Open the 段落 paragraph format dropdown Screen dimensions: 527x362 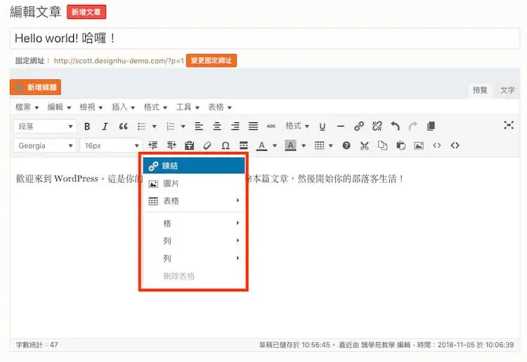tap(45, 127)
